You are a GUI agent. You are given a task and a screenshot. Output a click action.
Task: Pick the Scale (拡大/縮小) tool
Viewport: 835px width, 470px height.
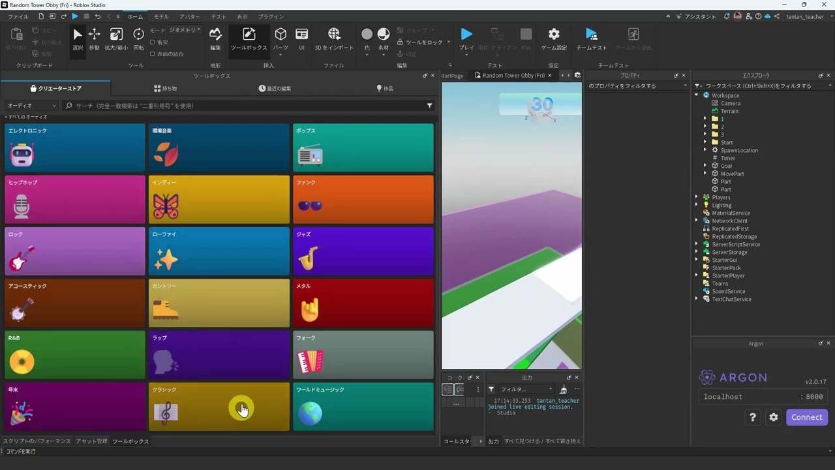click(x=116, y=39)
